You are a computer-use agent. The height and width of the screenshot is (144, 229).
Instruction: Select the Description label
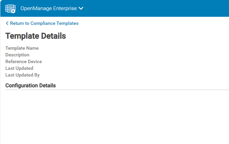(17, 55)
